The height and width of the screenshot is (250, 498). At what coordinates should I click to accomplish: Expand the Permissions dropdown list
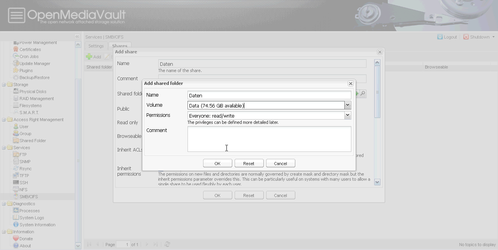tap(347, 116)
